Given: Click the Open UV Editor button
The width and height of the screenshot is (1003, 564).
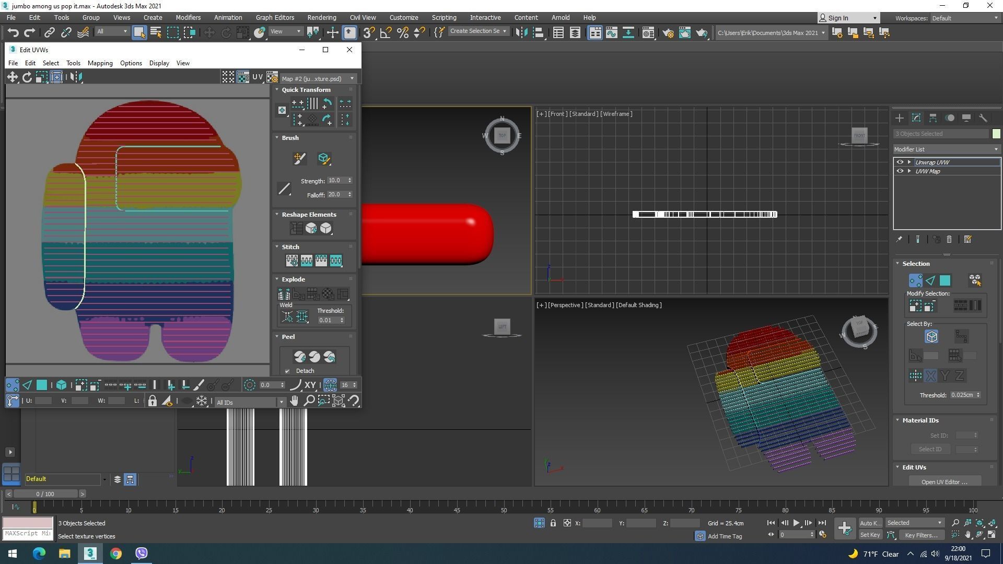Looking at the screenshot, I should click(x=944, y=481).
